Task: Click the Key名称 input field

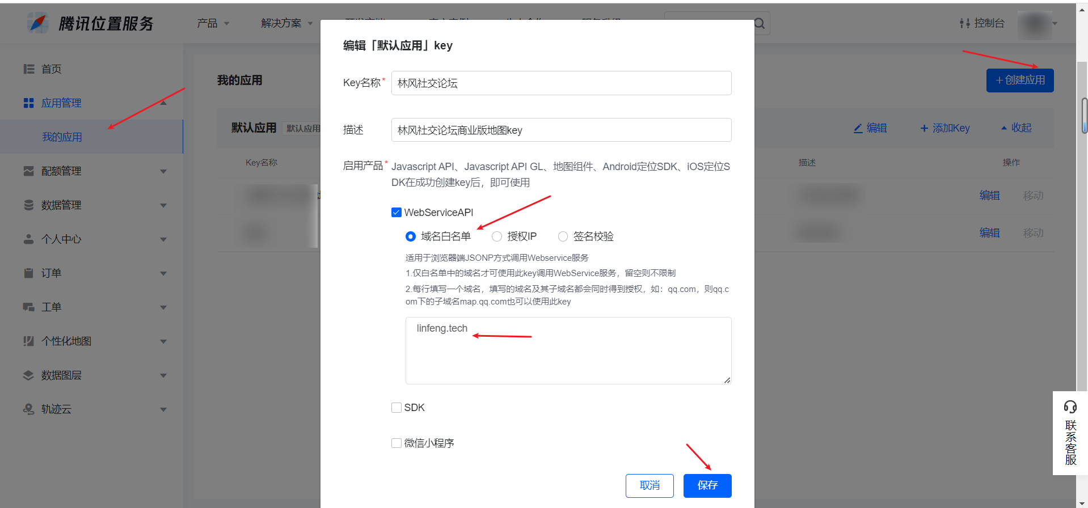Action: tap(561, 83)
